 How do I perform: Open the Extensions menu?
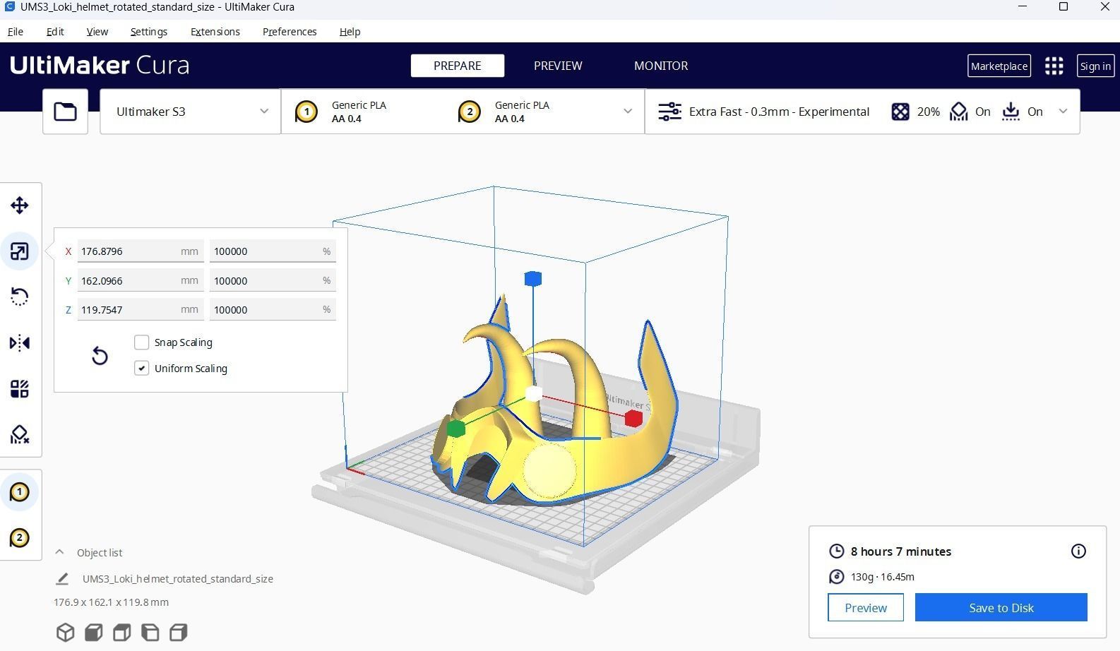(x=215, y=32)
